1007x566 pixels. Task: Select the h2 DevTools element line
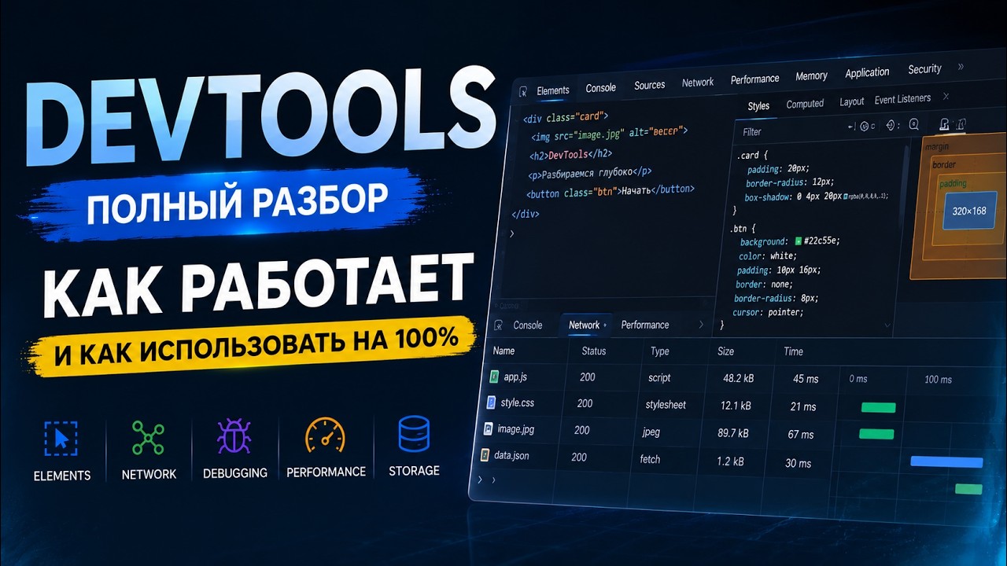pyautogui.click(x=570, y=155)
